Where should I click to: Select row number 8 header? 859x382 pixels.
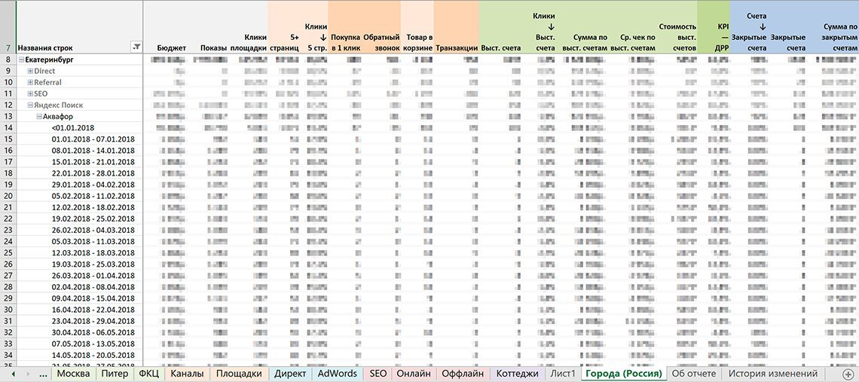click(x=8, y=60)
